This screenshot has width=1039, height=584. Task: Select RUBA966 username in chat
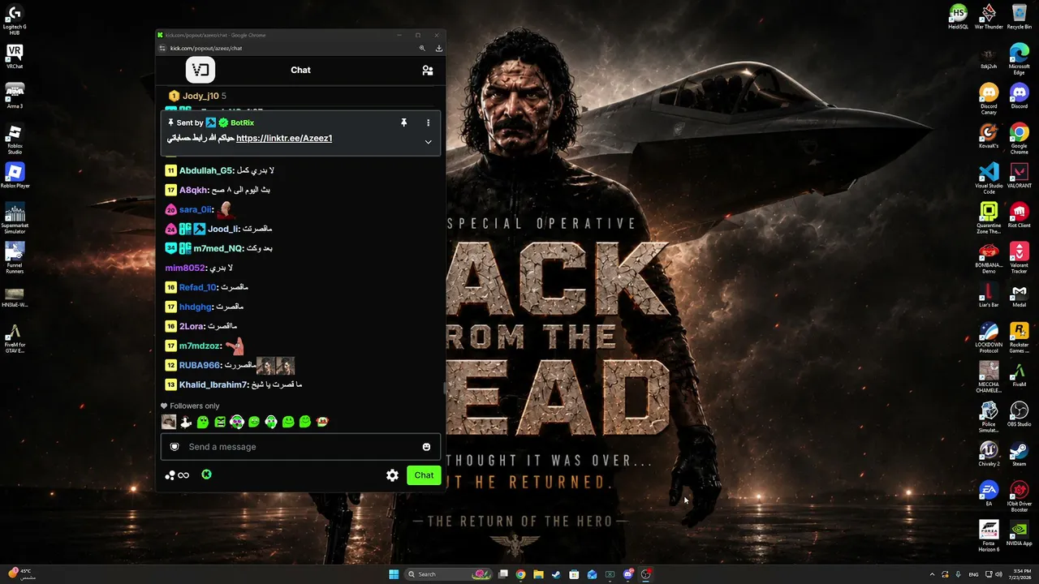(x=200, y=365)
